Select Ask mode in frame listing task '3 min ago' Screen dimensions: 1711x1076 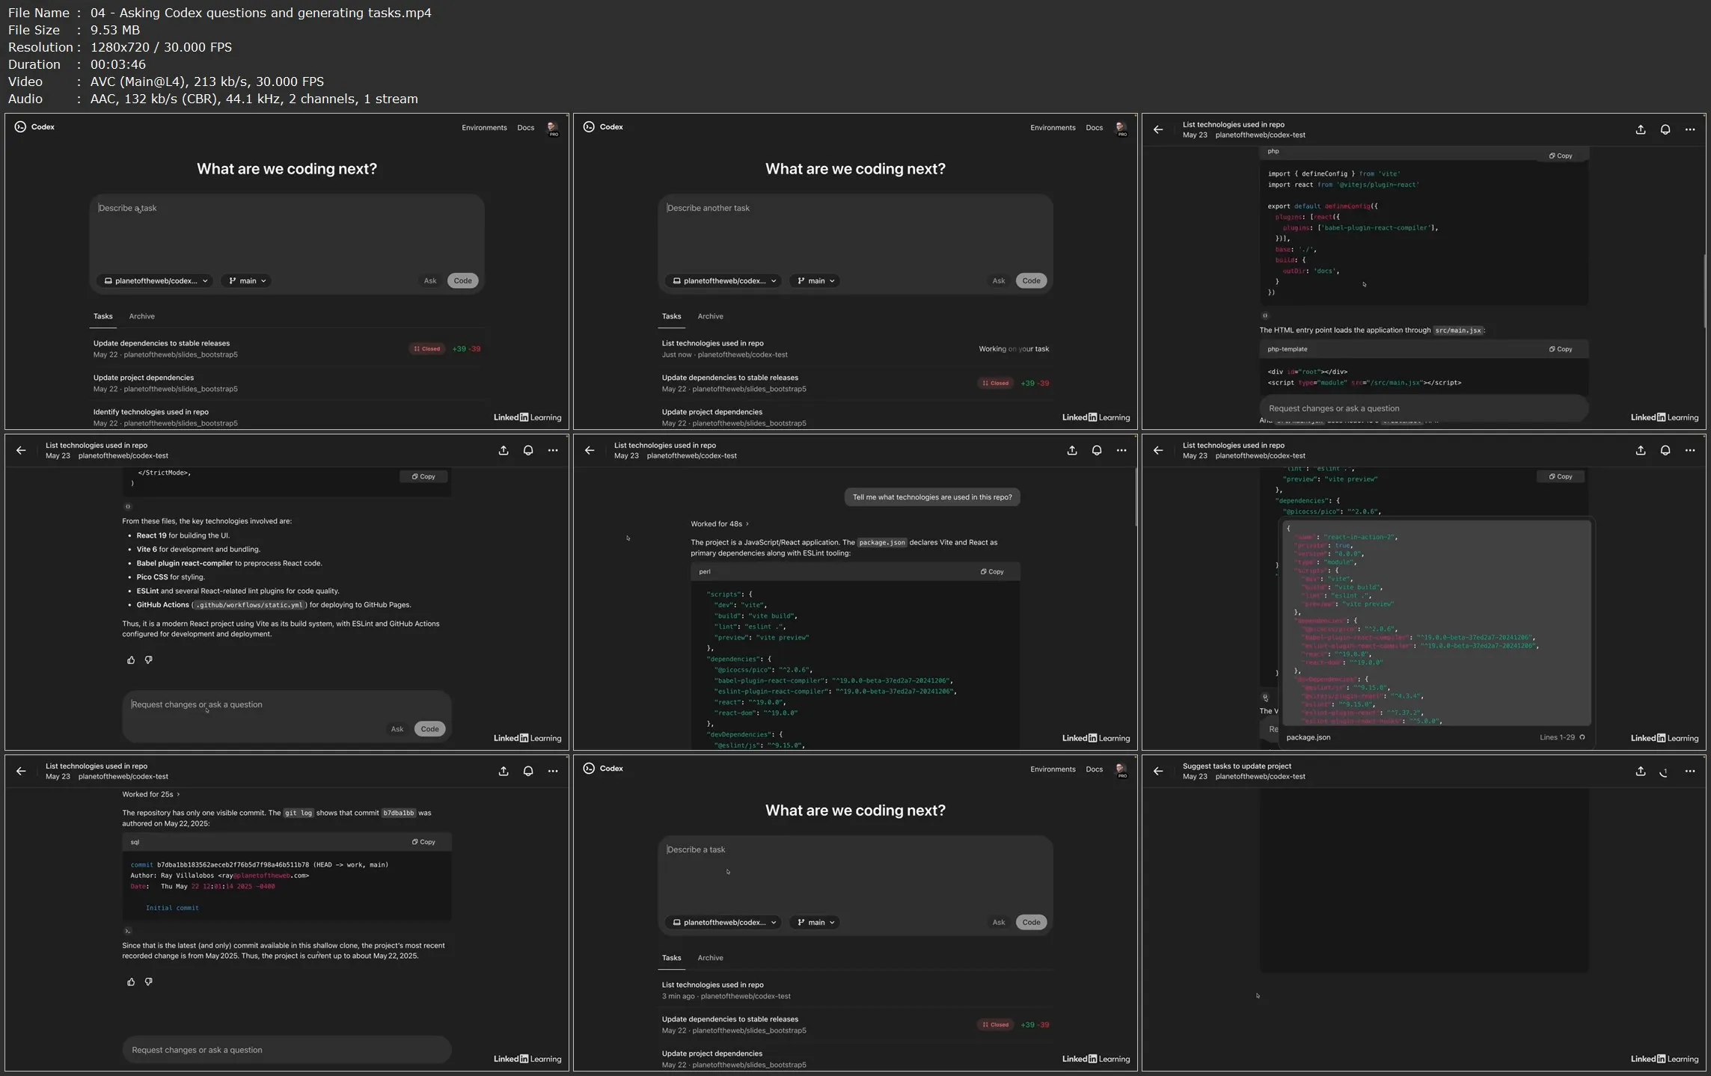pyautogui.click(x=999, y=923)
